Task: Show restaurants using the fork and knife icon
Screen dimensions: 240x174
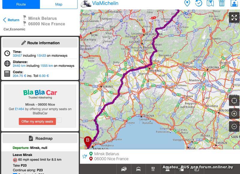Action: 153,169
